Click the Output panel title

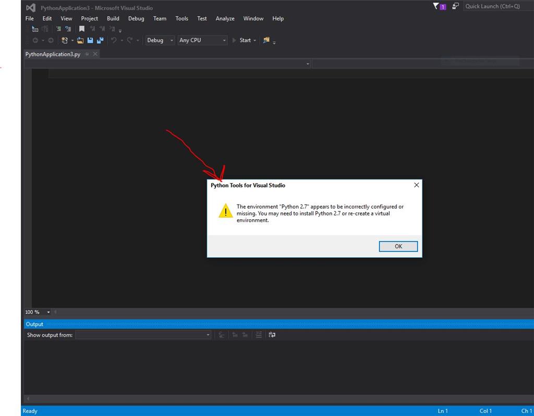(34, 324)
